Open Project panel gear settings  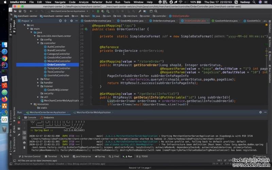coord(71,21)
